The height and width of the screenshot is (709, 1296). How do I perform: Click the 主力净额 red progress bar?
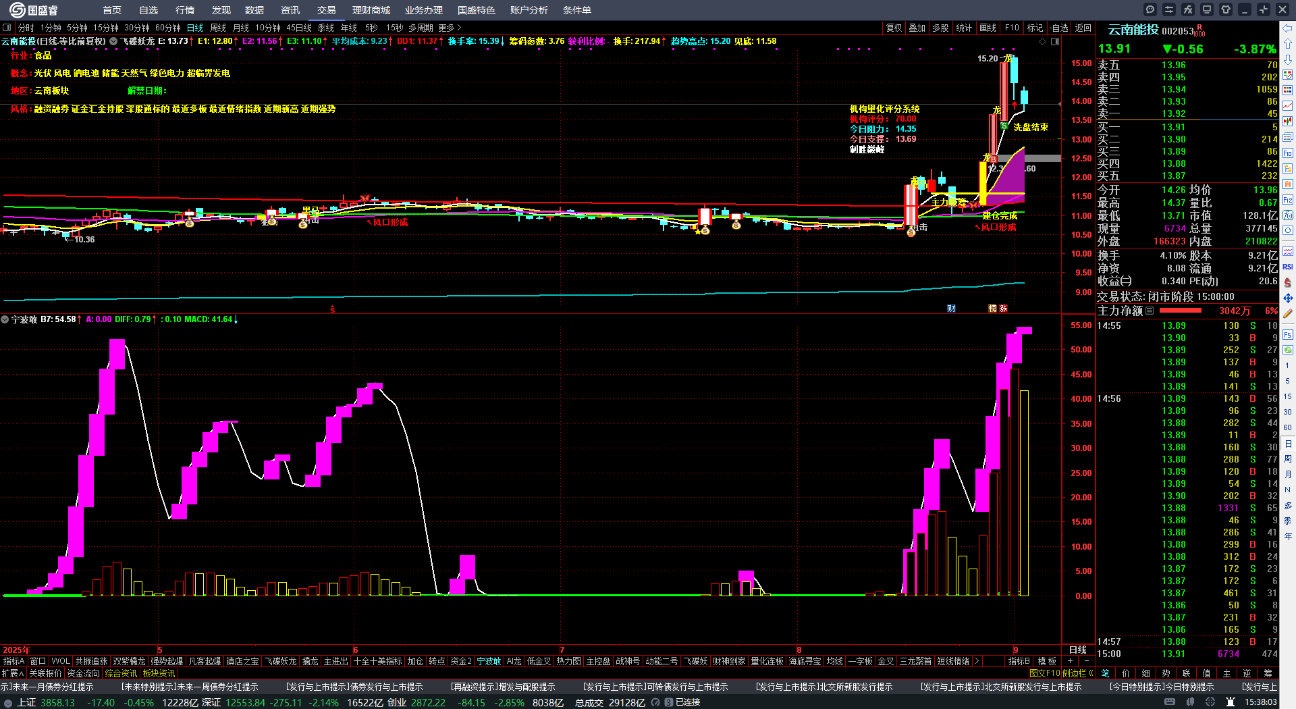(x=1180, y=311)
